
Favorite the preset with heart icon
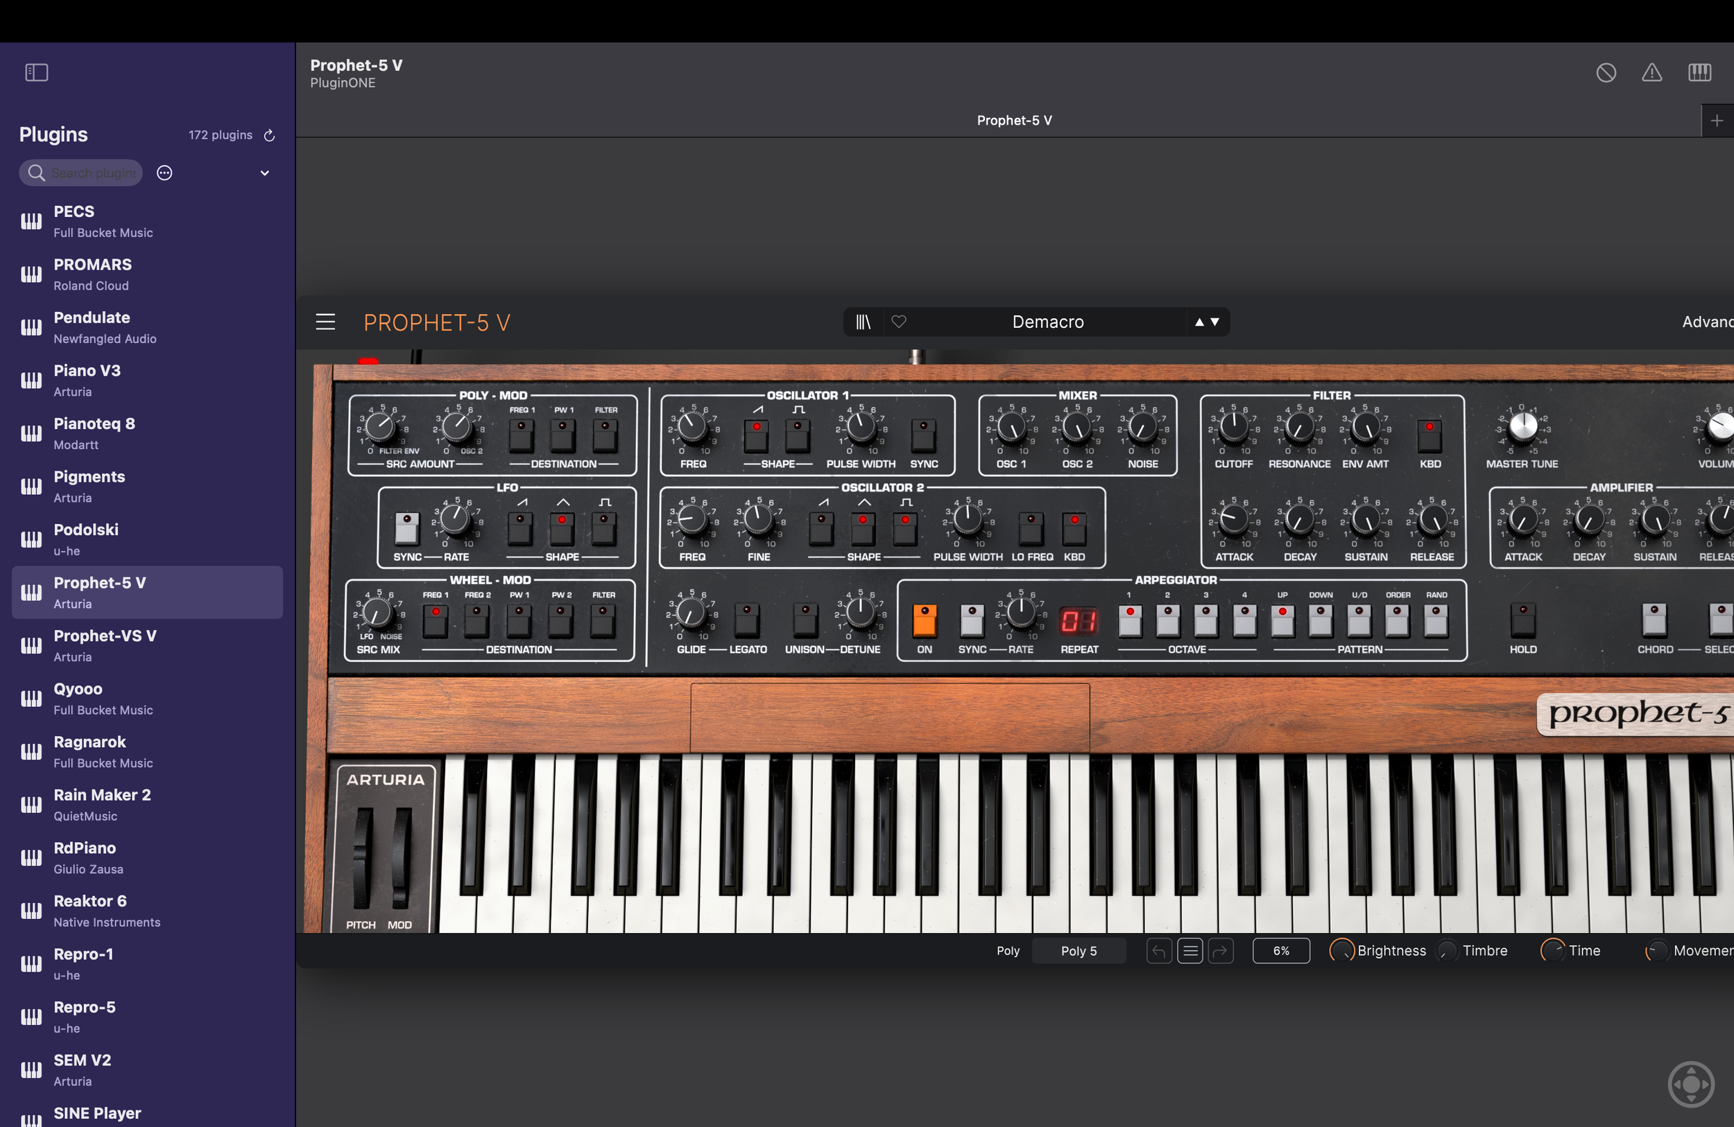click(899, 322)
